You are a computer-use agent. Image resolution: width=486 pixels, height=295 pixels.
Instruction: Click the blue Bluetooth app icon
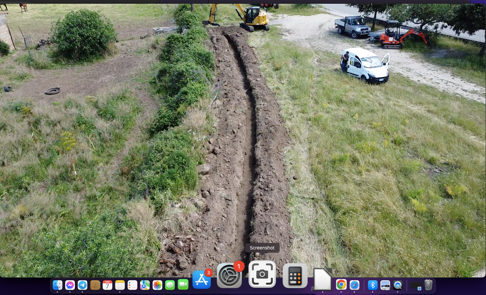coord(373,285)
